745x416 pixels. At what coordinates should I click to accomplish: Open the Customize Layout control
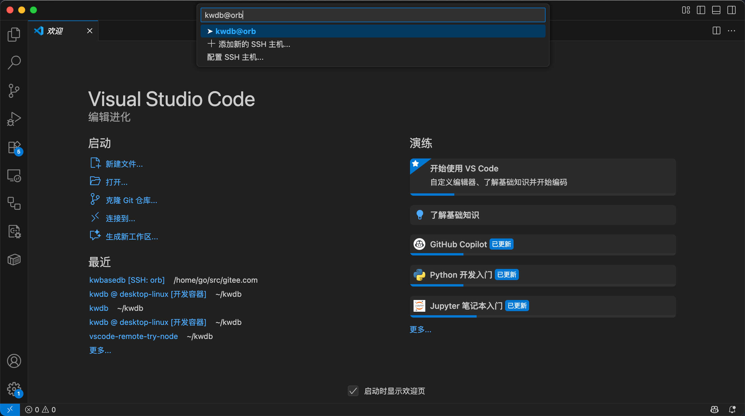coord(686,10)
